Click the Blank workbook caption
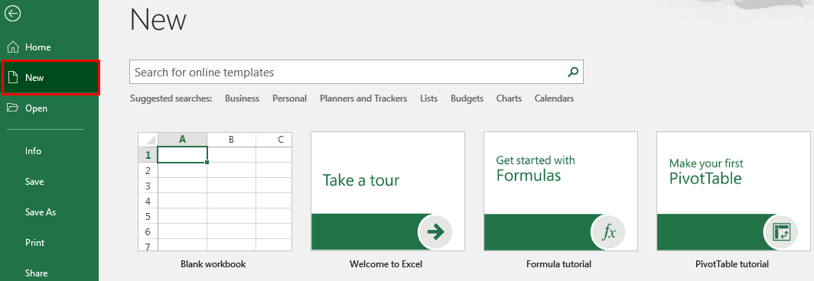The height and width of the screenshot is (281, 814). point(213,264)
